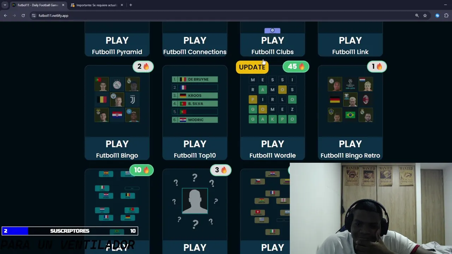Bookmark this page with the star icon
The image size is (452, 254).
point(425,16)
